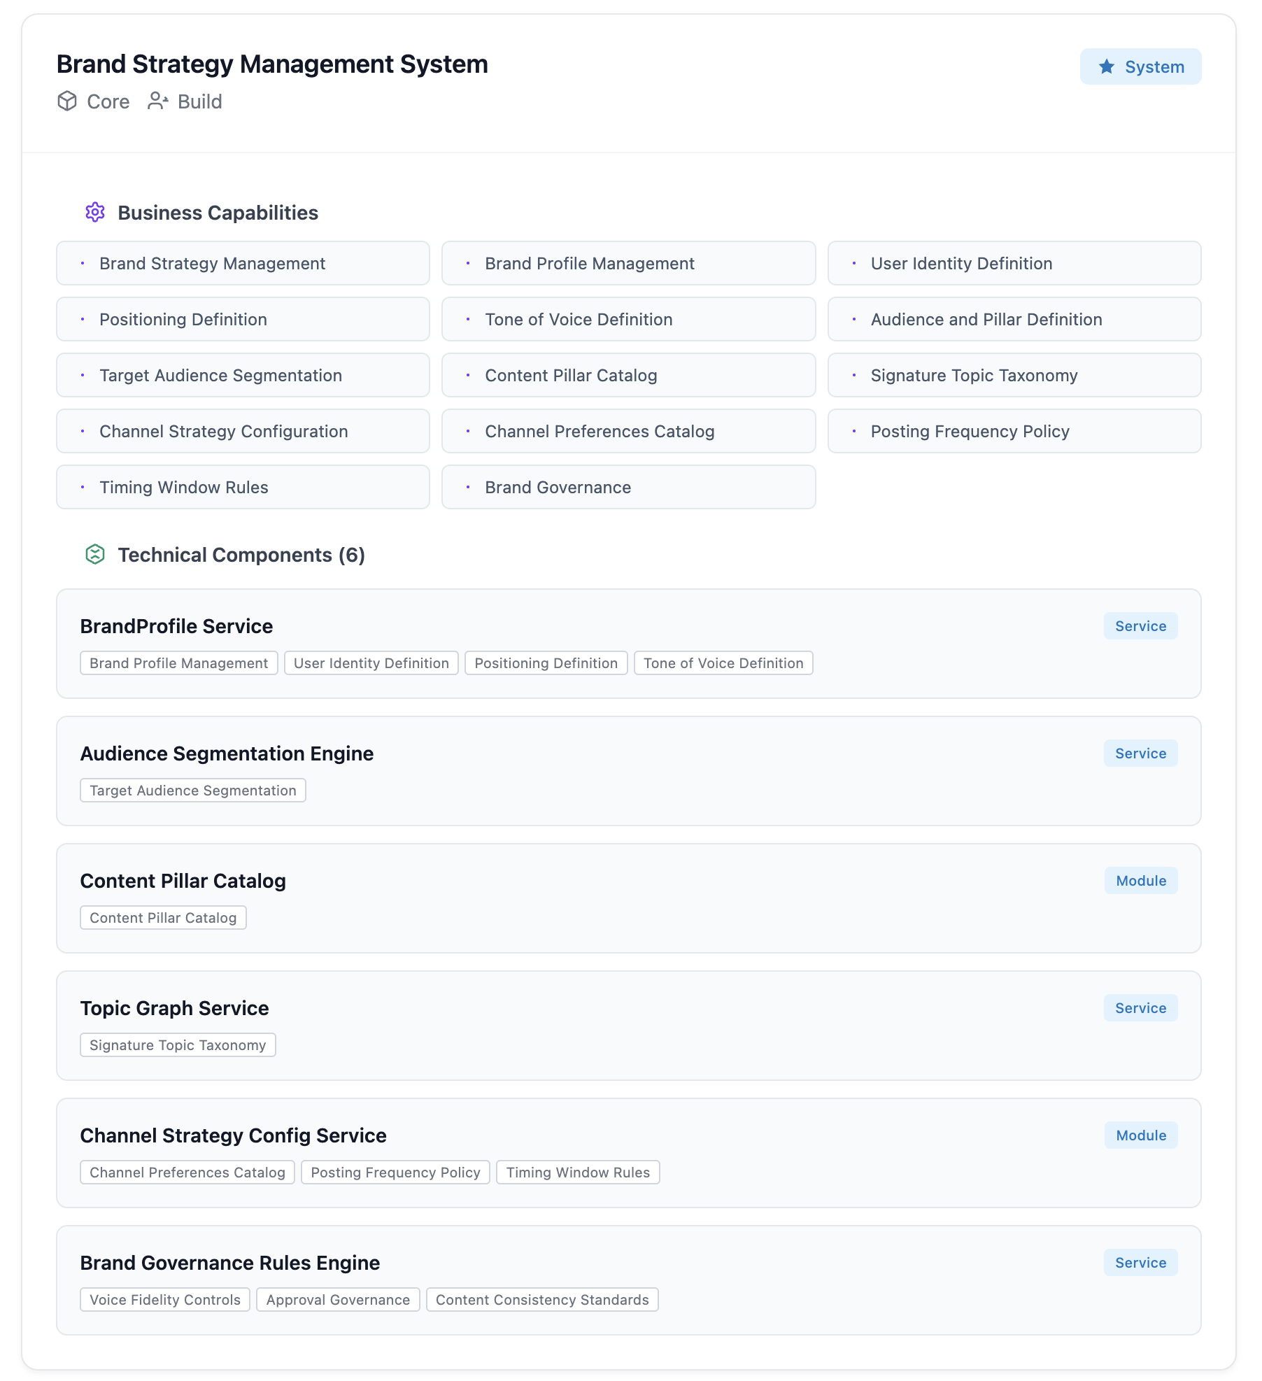The height and width of the screenshot is (1381, 1262).
Task: Click the star icon in System badge
Action: pyautogui.click(x=1106, y=67)
